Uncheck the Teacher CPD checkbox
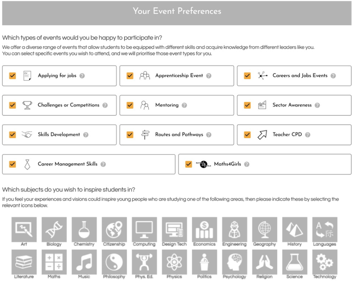 (247, 135)
